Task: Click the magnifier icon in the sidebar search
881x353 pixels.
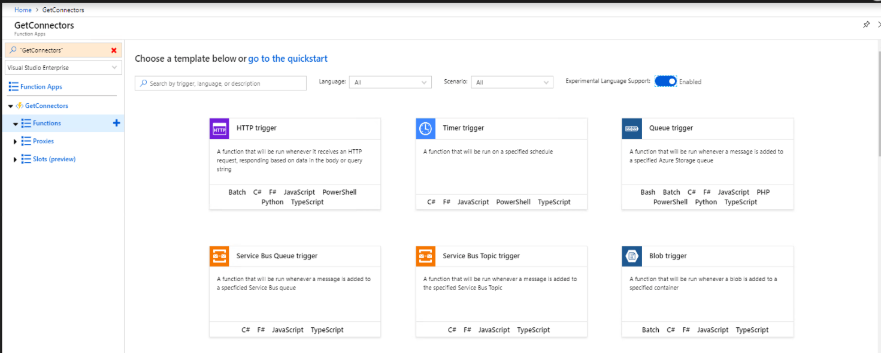Action: click(13, 50)
